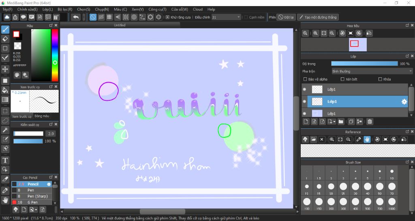Viewport: 415px width, 221px height.
Task: Hide the Lớp1 layer with blue thumbnail
Action: tap(304, 113)
